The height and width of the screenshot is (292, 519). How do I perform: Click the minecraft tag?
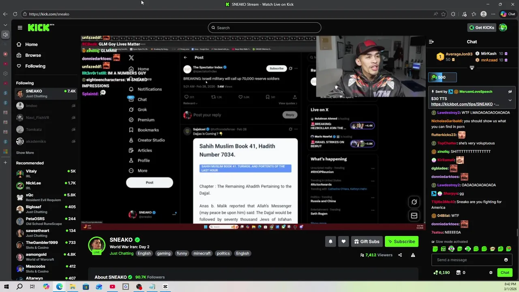pos(202,253)
